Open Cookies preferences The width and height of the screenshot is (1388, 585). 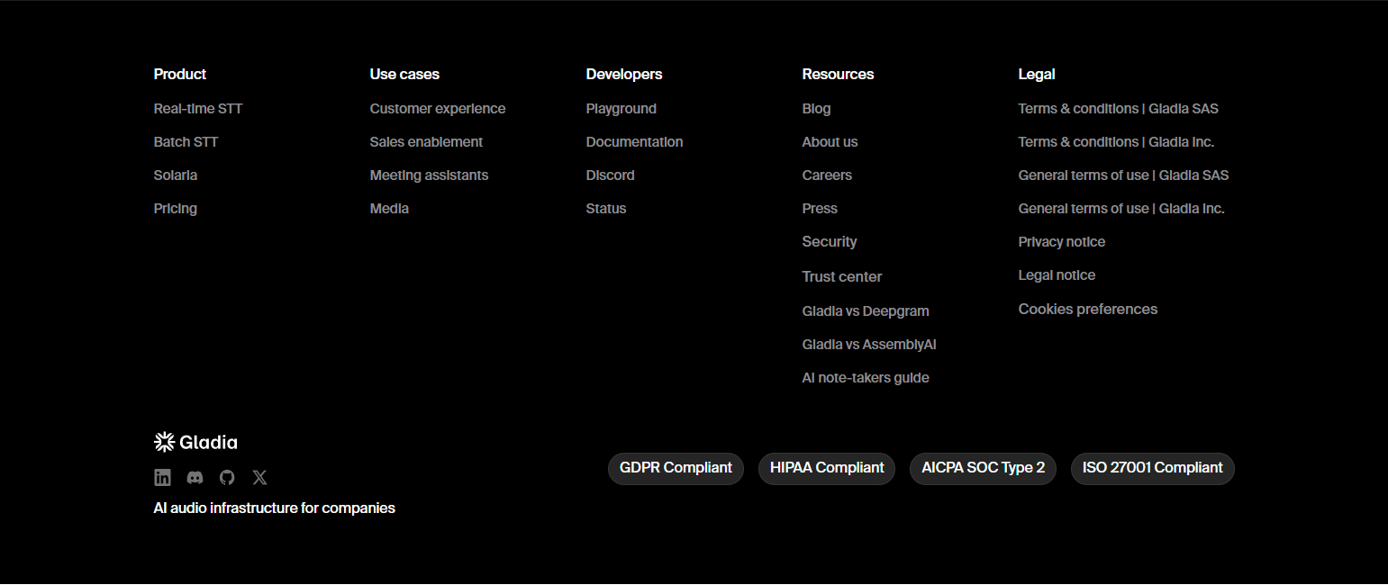[x=1087, y=309]
